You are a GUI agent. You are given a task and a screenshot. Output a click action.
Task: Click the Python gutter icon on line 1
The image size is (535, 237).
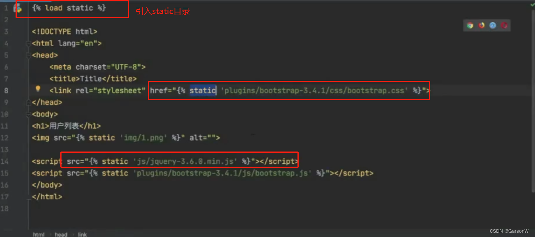point(18,8)
